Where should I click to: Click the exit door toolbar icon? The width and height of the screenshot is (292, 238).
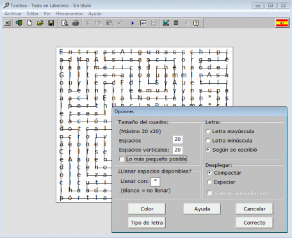[19, 23]
